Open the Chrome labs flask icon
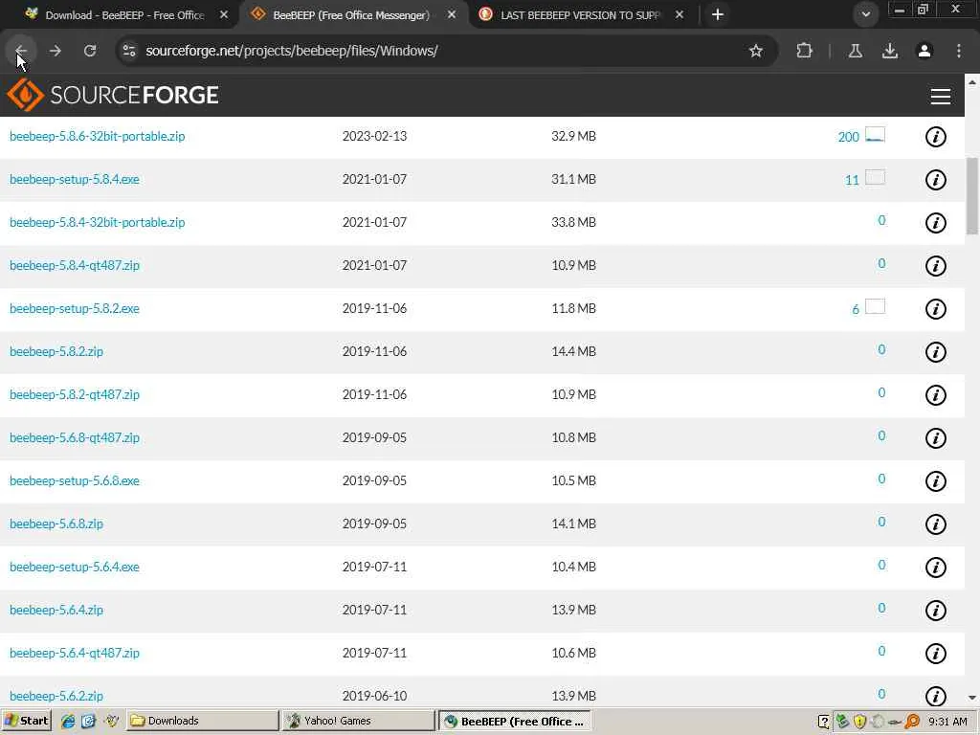The width and height of the screenshot is (980, 735). (855, 51)
